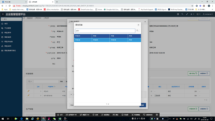Open PROD Sign In bookmark

(x=161, y=9)
